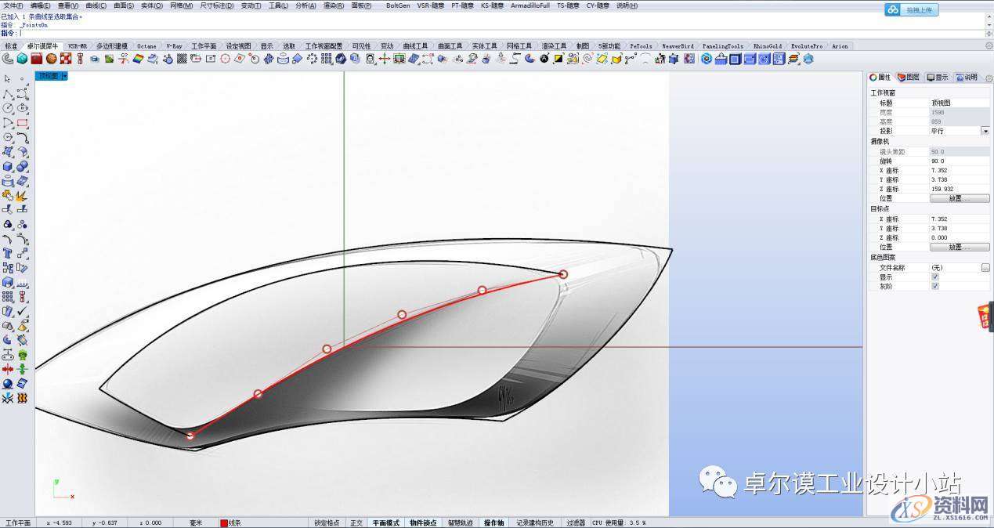
Task: Click the teal cube icon in top toolbar
Action: [22, 59]
